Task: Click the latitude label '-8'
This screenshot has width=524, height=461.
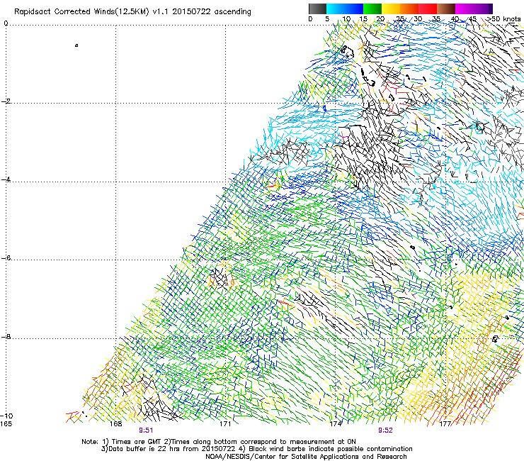Action: point(6,337)
